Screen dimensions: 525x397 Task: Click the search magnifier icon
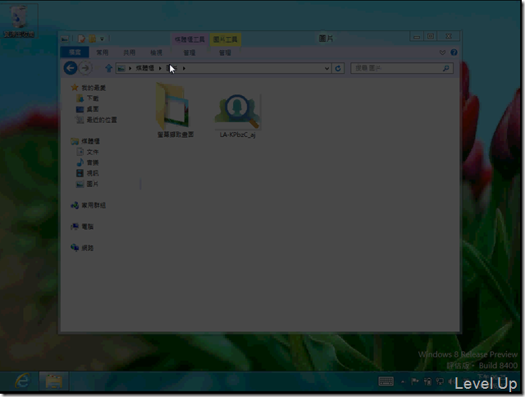(x=445, y=68)
